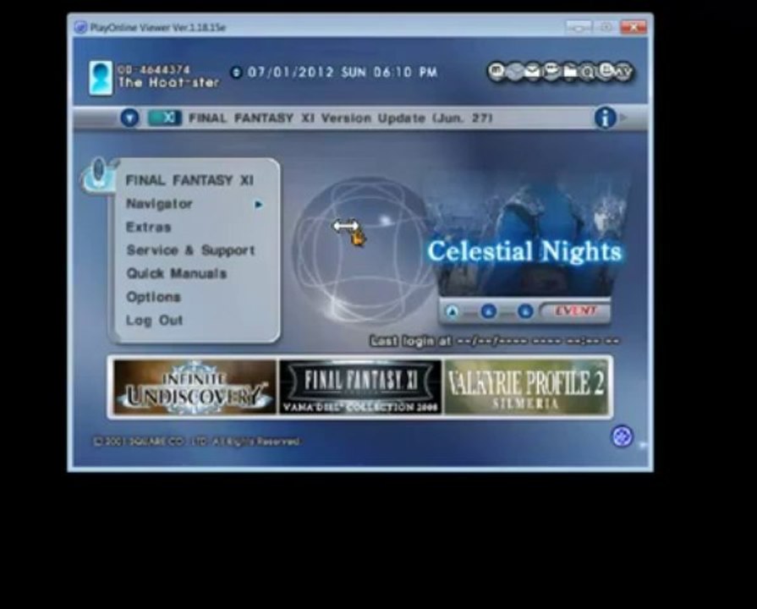Minimize the PlayOnline Viewer window
The width and height of the screenshot is (757, 609).
[579, 27]
